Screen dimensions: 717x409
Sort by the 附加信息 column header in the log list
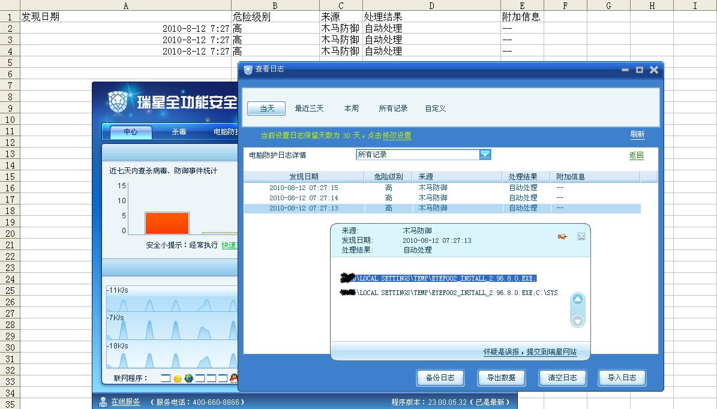(595, 176)
